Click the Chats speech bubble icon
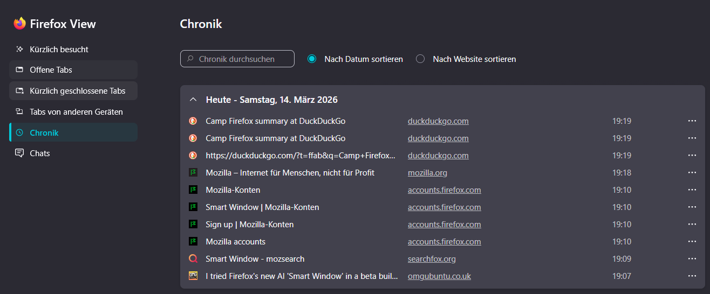The height and width of the screenshot is (294, 710). tap(19, 153)
